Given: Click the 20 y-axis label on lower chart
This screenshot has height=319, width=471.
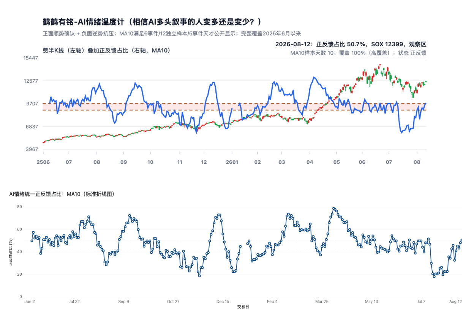Looking at the screenshot, I should tap(20, 274).
